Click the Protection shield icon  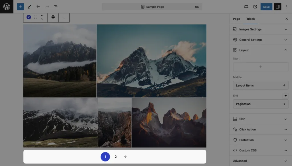pyautogui.click(x=235, y=140)
